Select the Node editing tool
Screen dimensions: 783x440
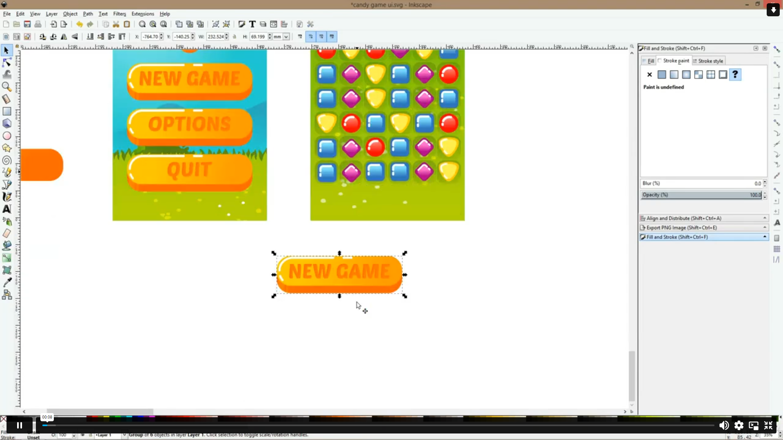tap(7, 62)
